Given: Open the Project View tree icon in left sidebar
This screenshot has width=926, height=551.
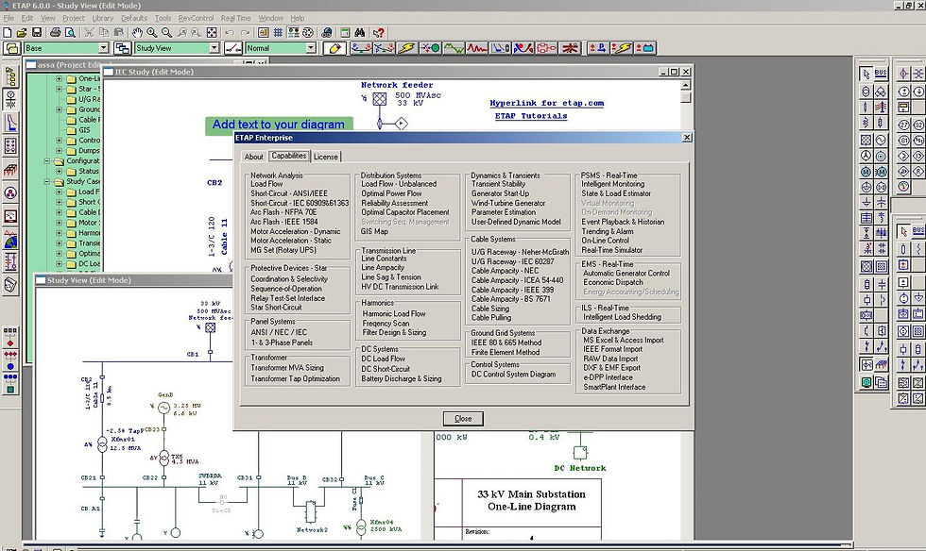Looking at the screenshot, I should point(10,76).
